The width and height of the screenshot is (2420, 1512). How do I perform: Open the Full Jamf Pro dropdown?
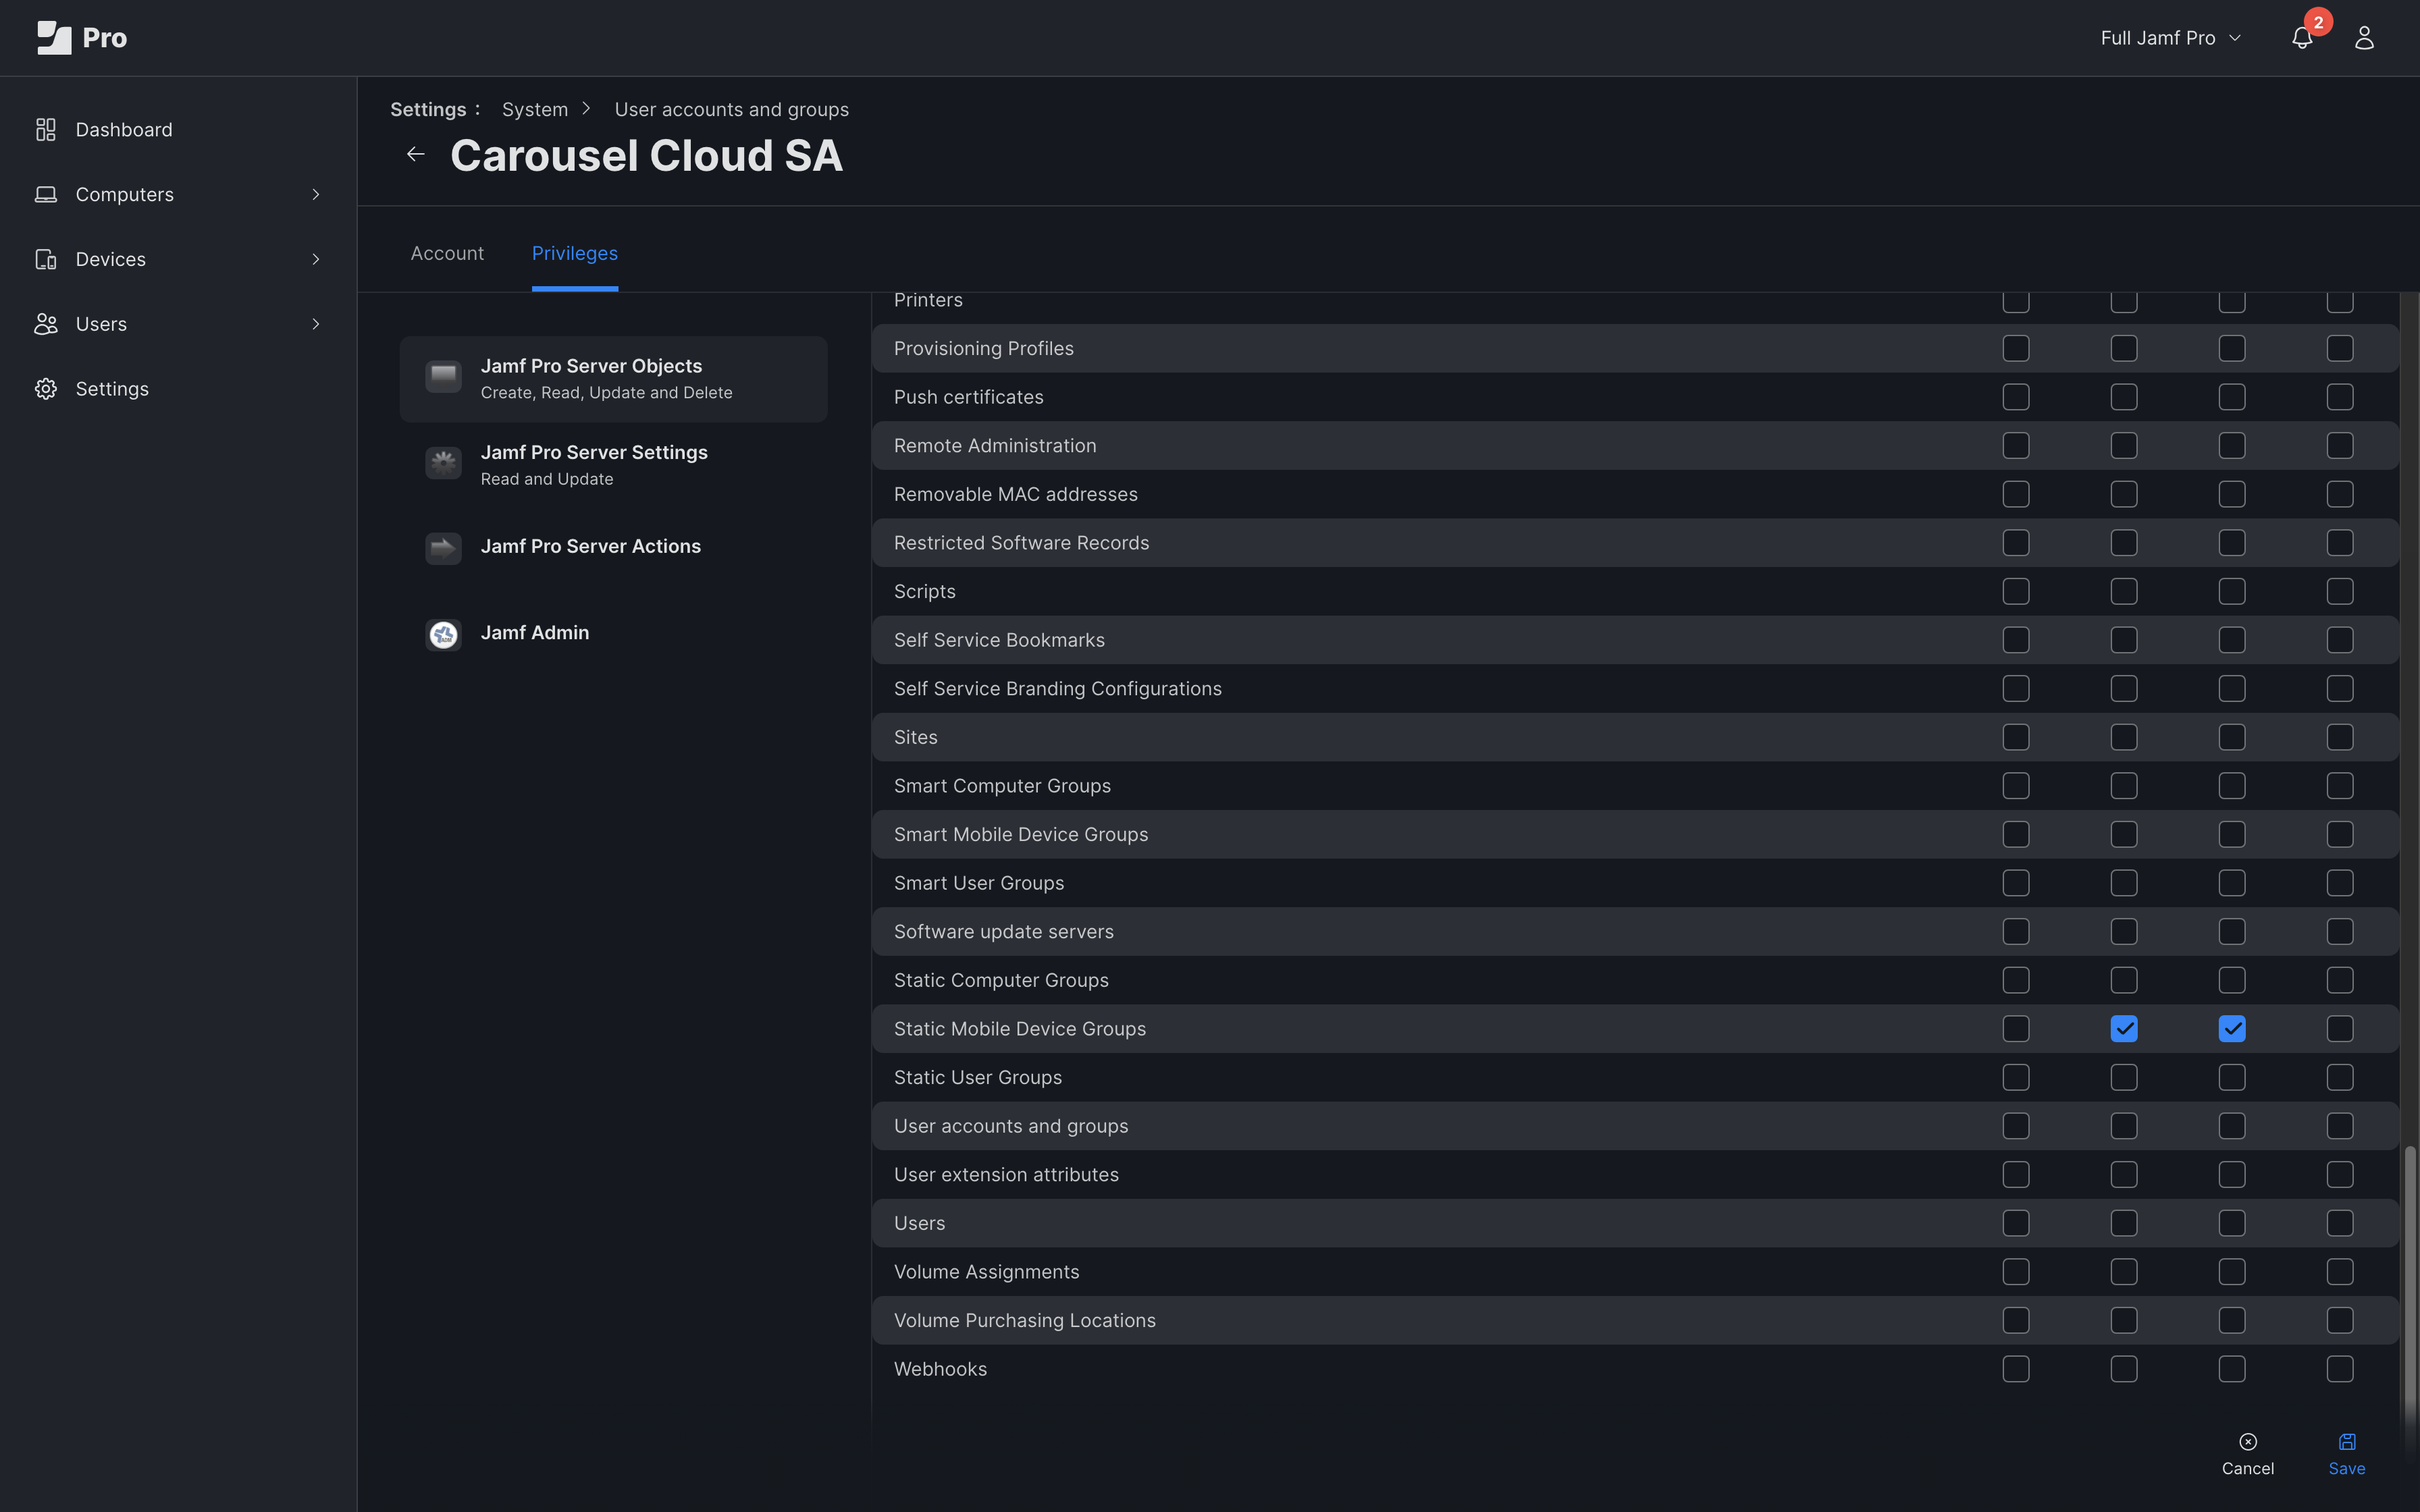tap(2171, 38)
